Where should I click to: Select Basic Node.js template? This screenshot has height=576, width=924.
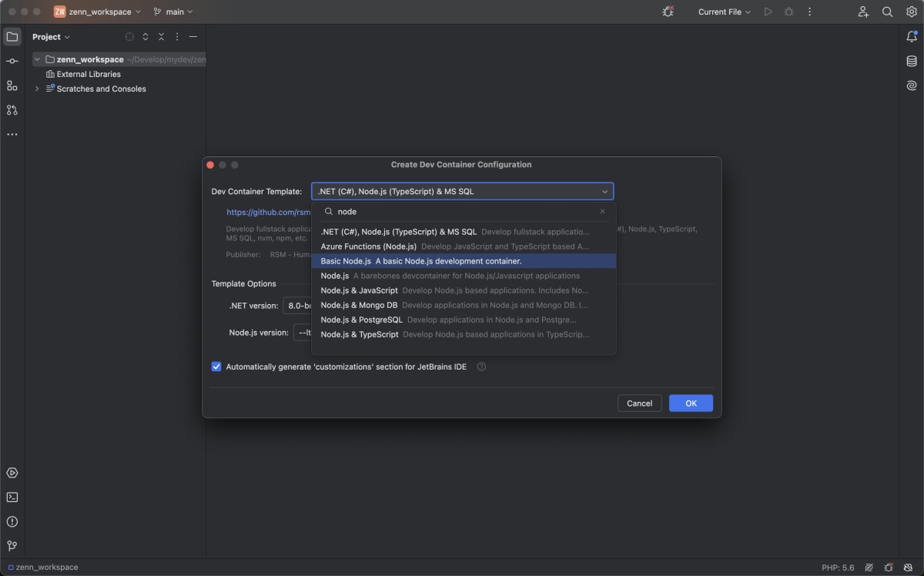(464, 261)
